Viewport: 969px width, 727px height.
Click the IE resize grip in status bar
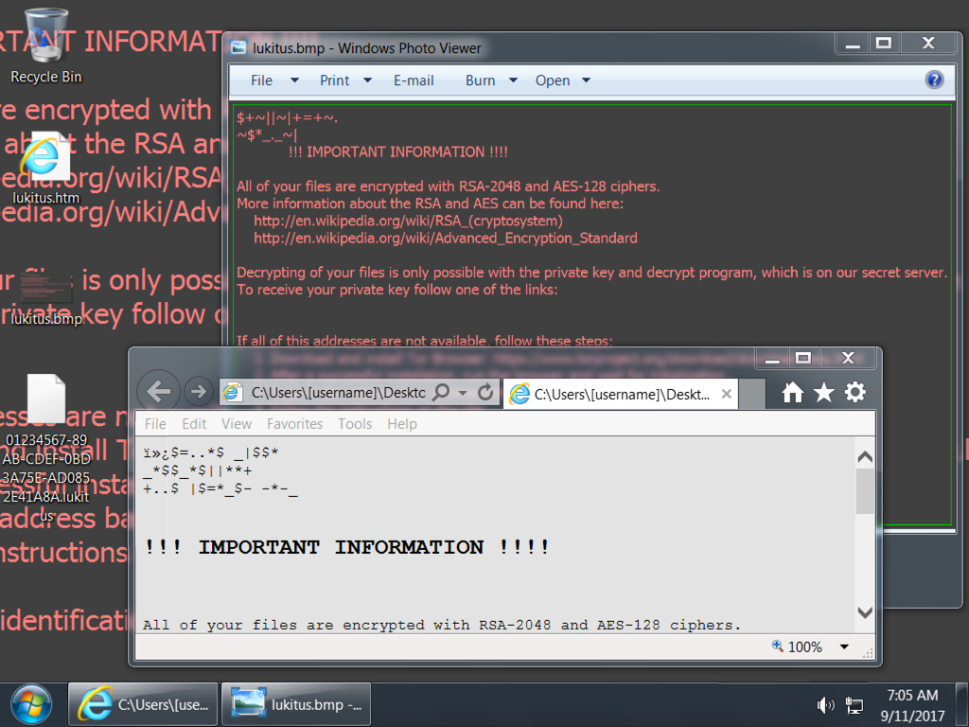(868, 653)
